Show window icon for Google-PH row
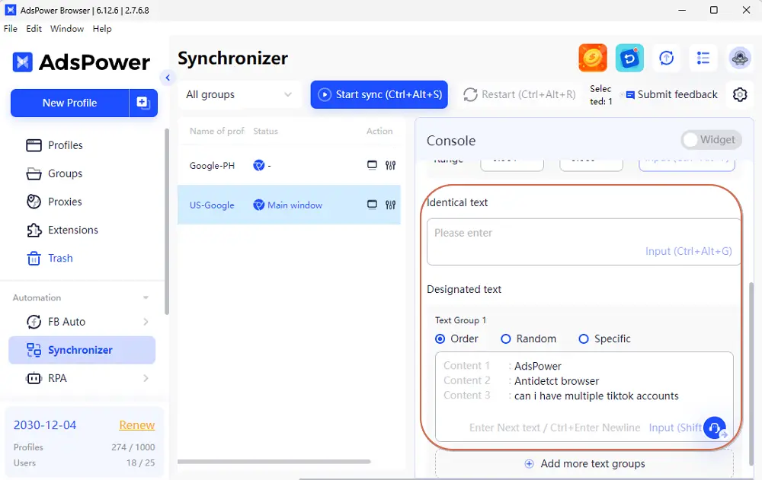 372,165
